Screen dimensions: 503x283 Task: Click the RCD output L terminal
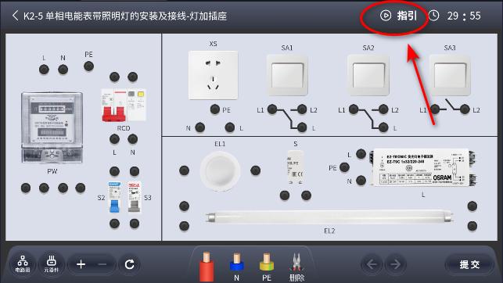114,139
